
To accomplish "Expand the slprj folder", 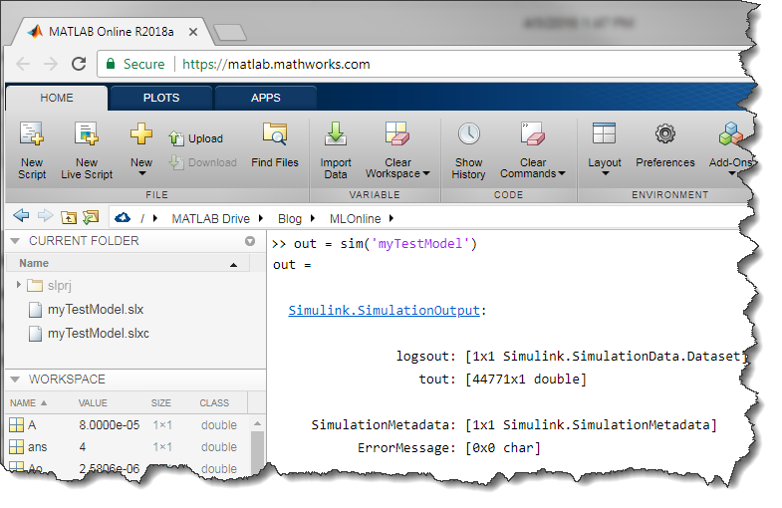I will (19, 286).
